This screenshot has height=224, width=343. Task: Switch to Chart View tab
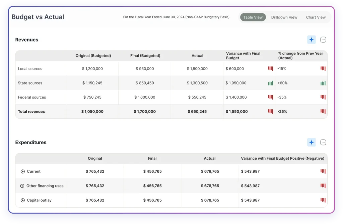tap(316, 17)
